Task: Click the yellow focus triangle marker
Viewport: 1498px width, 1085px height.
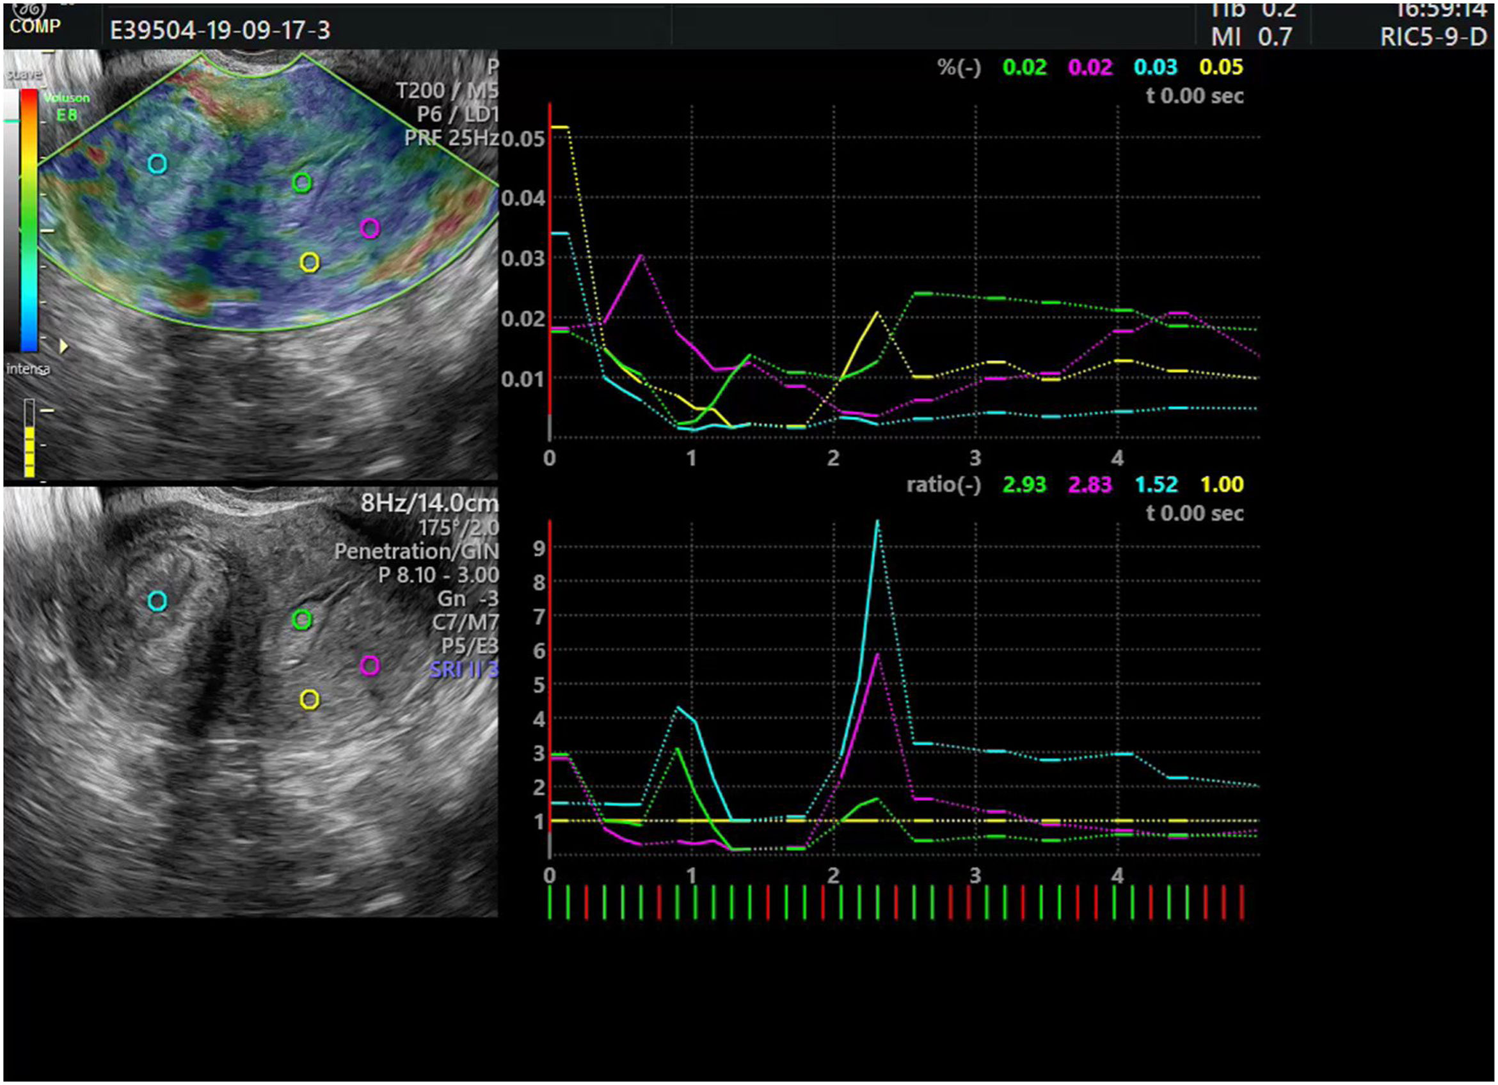Action: coord(64,346)
